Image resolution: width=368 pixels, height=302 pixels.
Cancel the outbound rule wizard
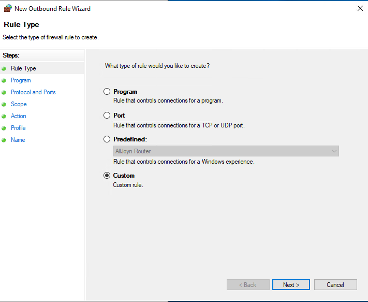335,285
